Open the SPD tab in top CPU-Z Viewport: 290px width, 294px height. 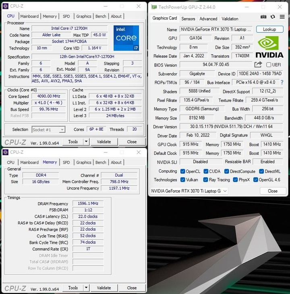(x=66, y=16)
